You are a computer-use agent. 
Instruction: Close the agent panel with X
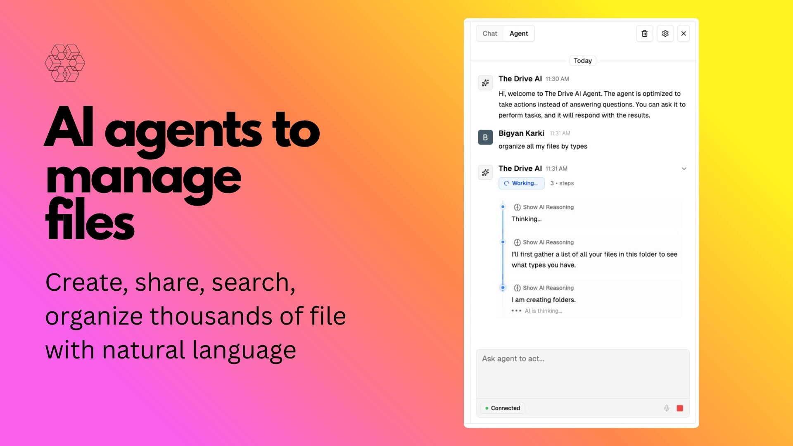(x=684, y=33)
